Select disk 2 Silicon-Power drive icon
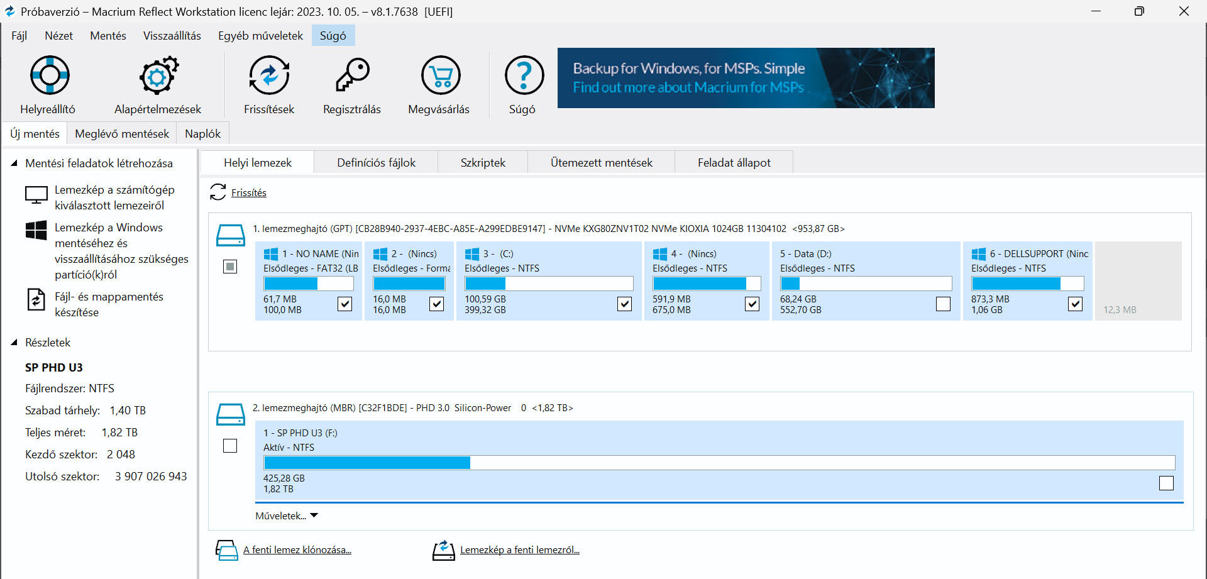This screenshot has width=1207, height=579. (231, 414)
